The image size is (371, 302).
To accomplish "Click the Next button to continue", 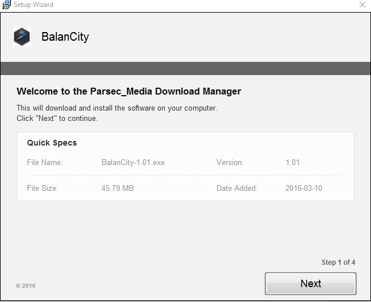I will (x=311, y=283).
